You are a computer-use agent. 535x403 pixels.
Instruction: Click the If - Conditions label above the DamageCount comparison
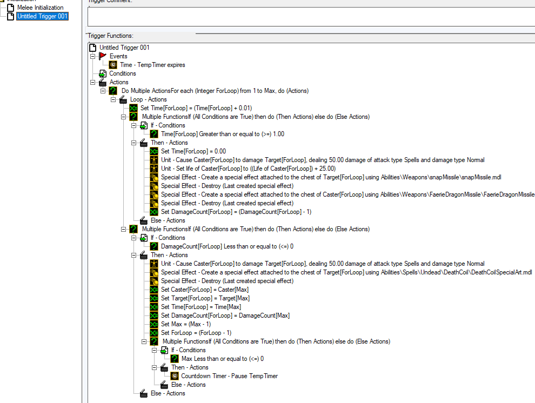[168, 238]
